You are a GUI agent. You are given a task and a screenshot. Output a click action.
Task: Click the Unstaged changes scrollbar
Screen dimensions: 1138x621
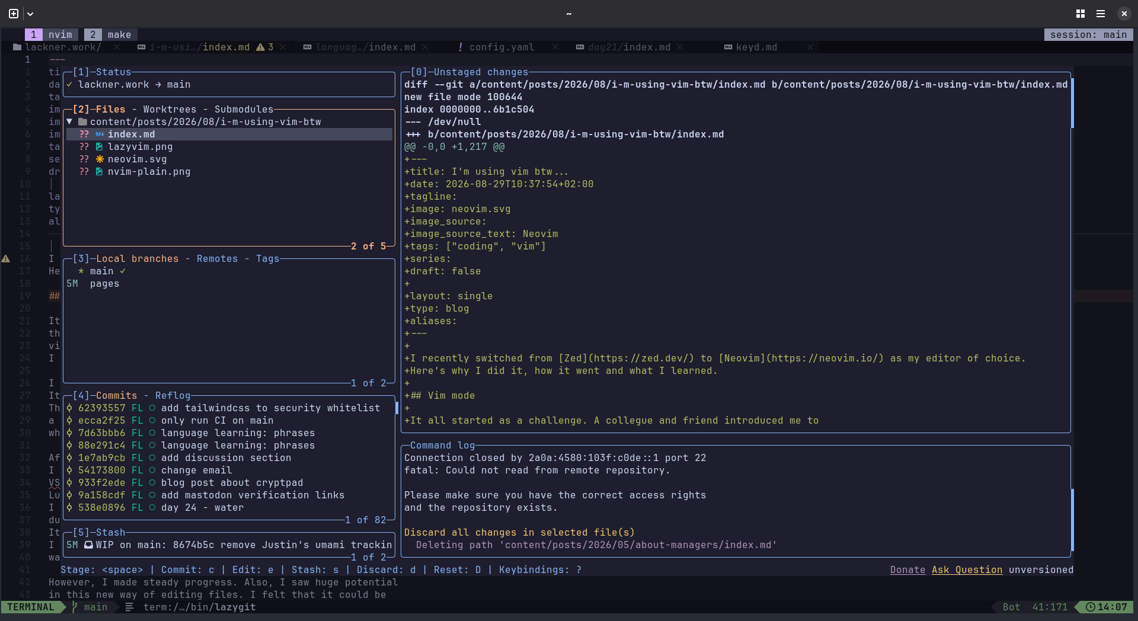[1072, 103]
